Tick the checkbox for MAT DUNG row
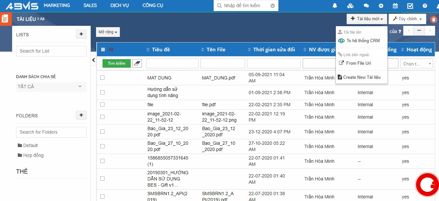Image resolution: width=439 pixels, height=201 pixels. pos(103,78)
